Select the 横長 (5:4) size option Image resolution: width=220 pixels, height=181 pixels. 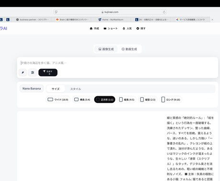click(x=82, y=100)
